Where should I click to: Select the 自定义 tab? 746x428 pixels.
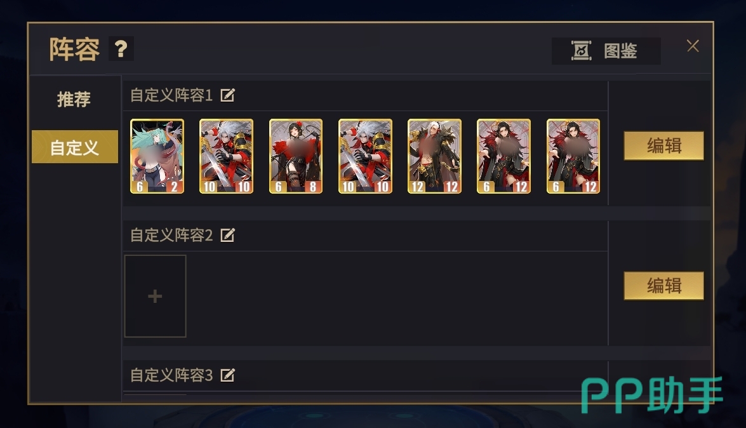coord(75,147)
